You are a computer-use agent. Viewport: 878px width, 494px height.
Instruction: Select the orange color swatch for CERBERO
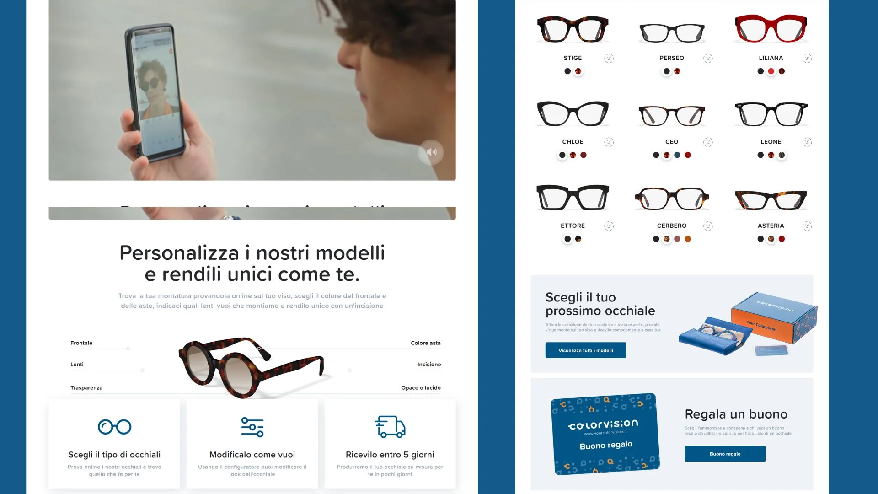pos(688,239)
